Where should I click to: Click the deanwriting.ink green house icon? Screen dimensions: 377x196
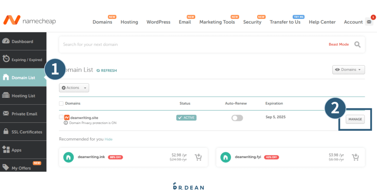pyautogui.click(x=69, y=157)
